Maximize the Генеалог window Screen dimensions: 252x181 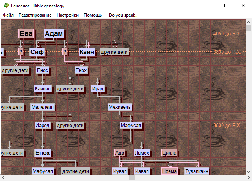[226, 6]
